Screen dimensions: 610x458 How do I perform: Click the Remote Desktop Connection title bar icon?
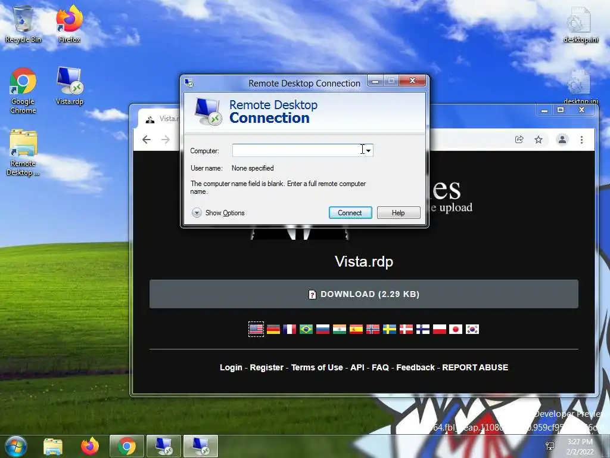(x=189, y=83)
